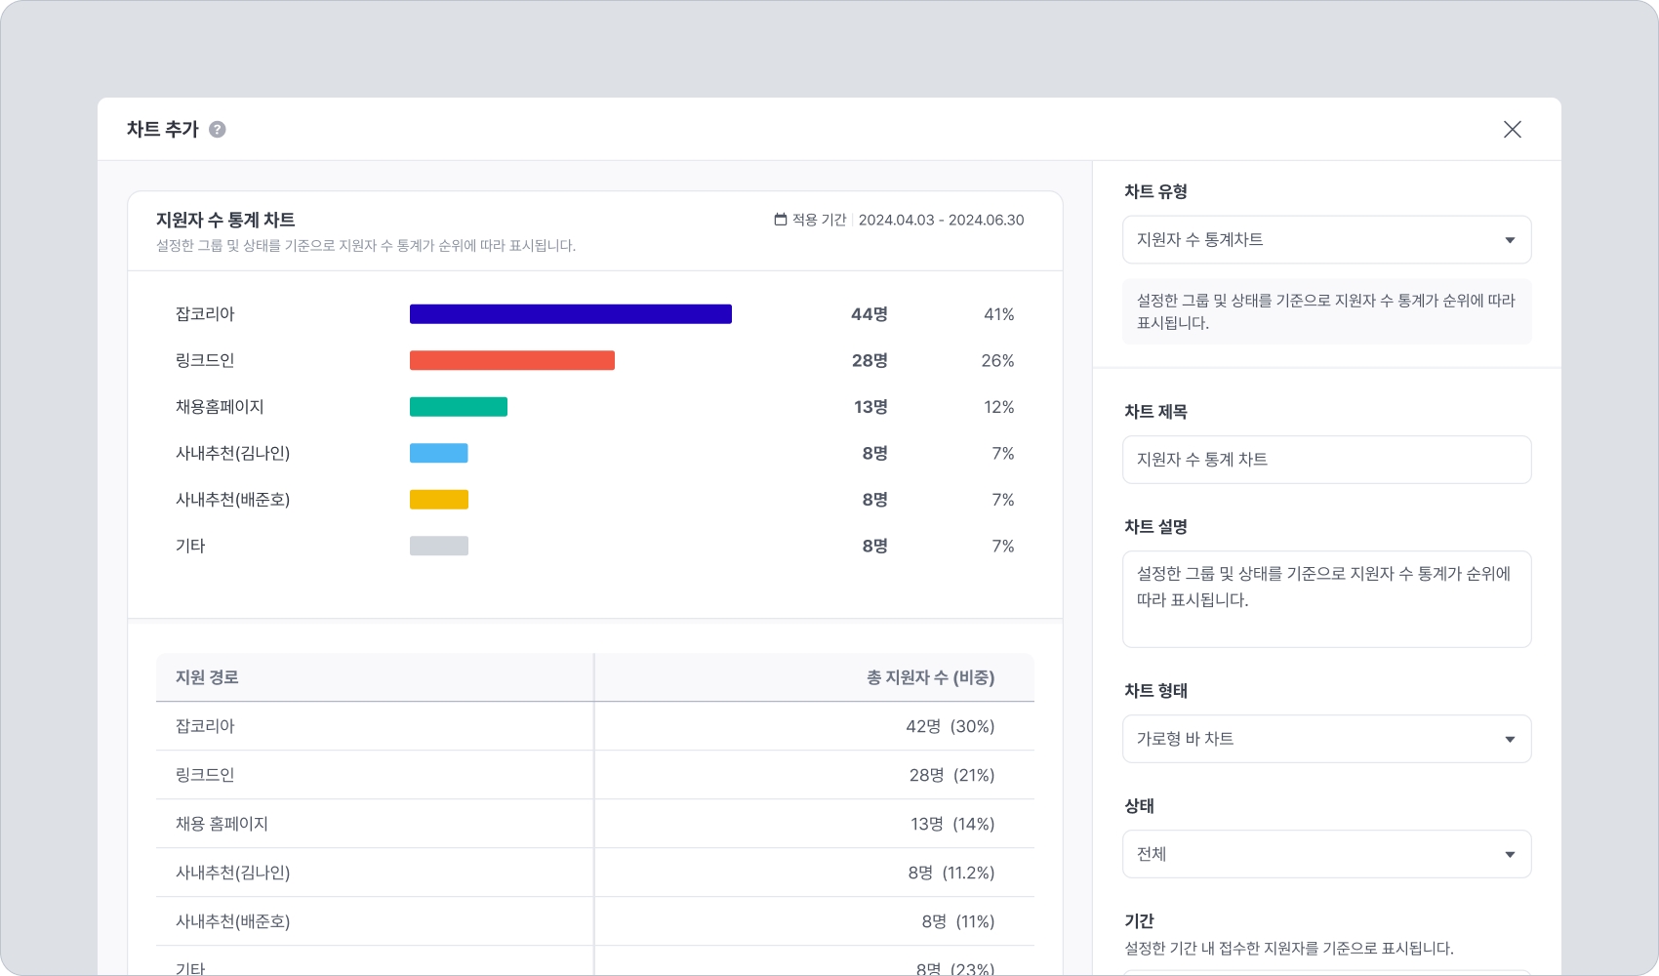Click the gray 기타 bar
Image resolution: width=1659 pixels, height=976 pixels.
click(x=438, y=547)
